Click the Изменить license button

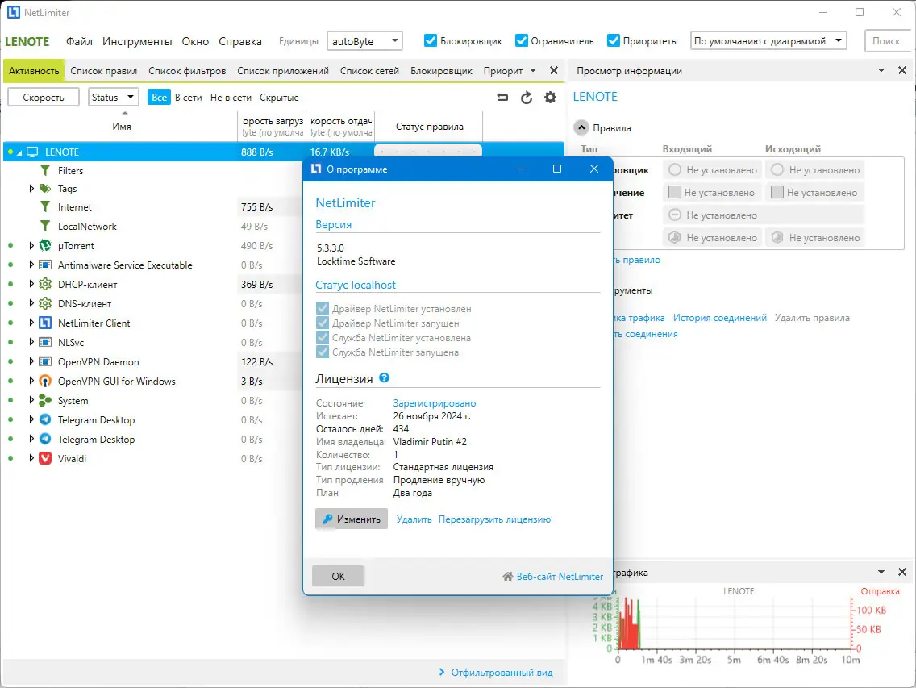pyautogui.click(x=351, y=519)
